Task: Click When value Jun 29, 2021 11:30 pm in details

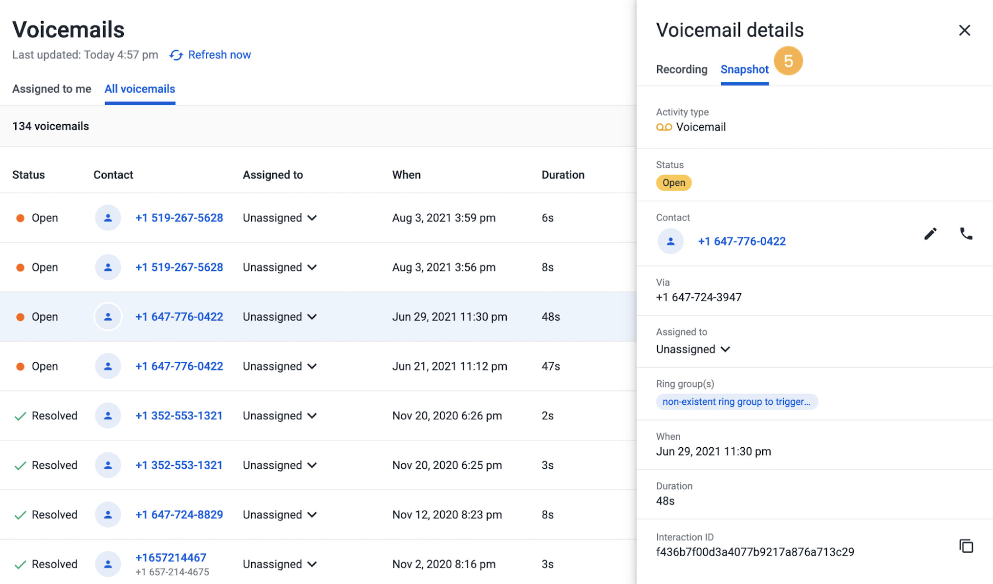Action: click(x=713, y=452)
